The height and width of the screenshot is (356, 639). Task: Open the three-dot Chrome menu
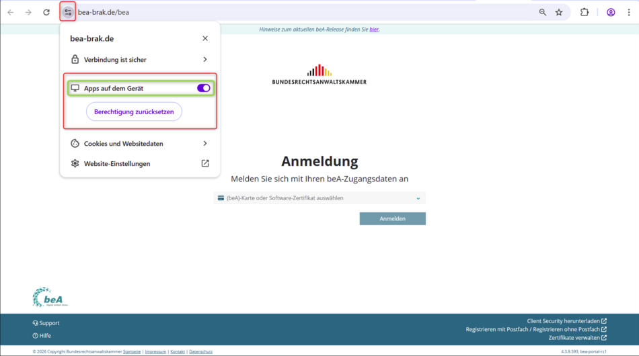click(x=629, y=12)
